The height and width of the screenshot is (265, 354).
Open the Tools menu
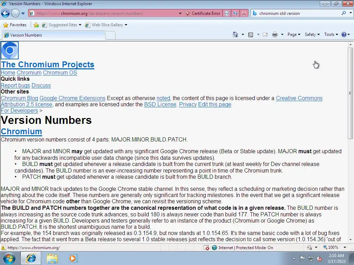[331, 35]
